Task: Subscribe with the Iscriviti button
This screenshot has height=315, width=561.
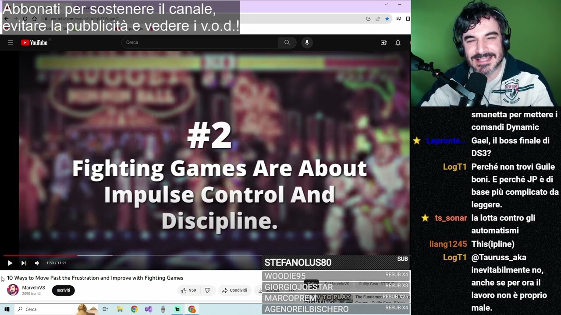Action: pos(63,290)
